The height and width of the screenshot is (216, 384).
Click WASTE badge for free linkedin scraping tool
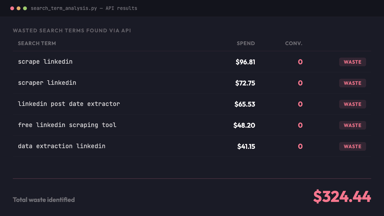(x=352, y=125)
